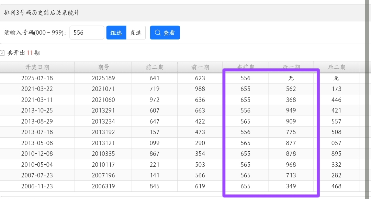The width and height of the screenshot is (371, 199).
Task: Click the date 2013-05-08 cell
Action: tap(37, 143)
